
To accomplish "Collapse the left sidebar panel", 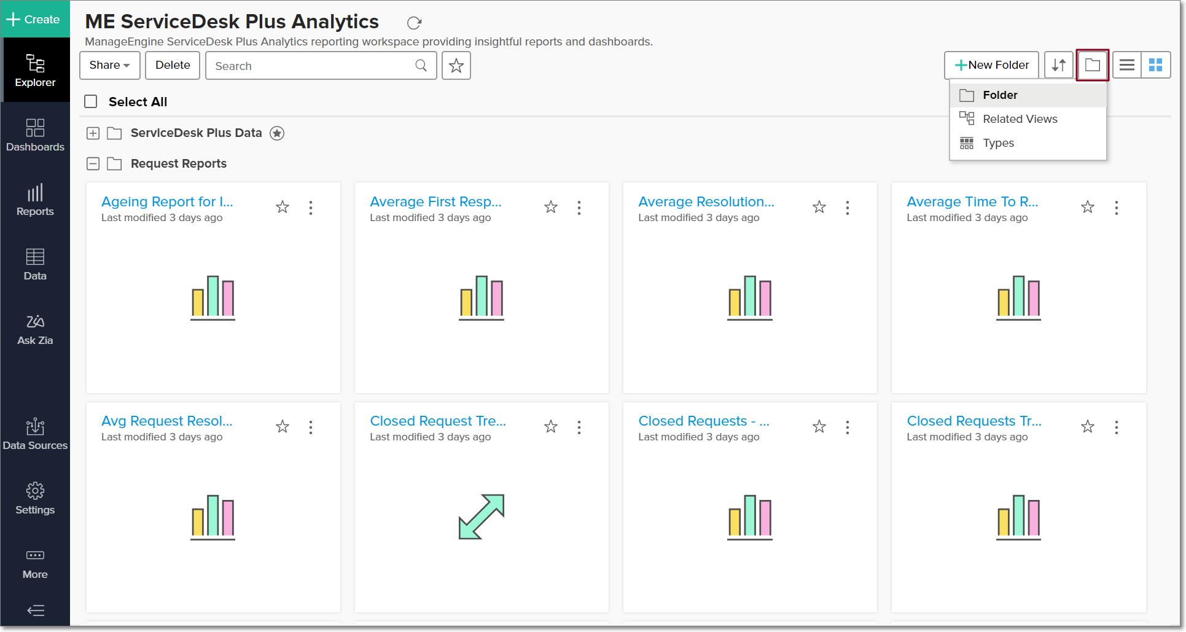I will (36, 610).
